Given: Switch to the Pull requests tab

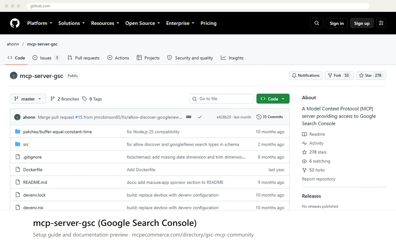Looking at the screenshot, I should point(83,58).
